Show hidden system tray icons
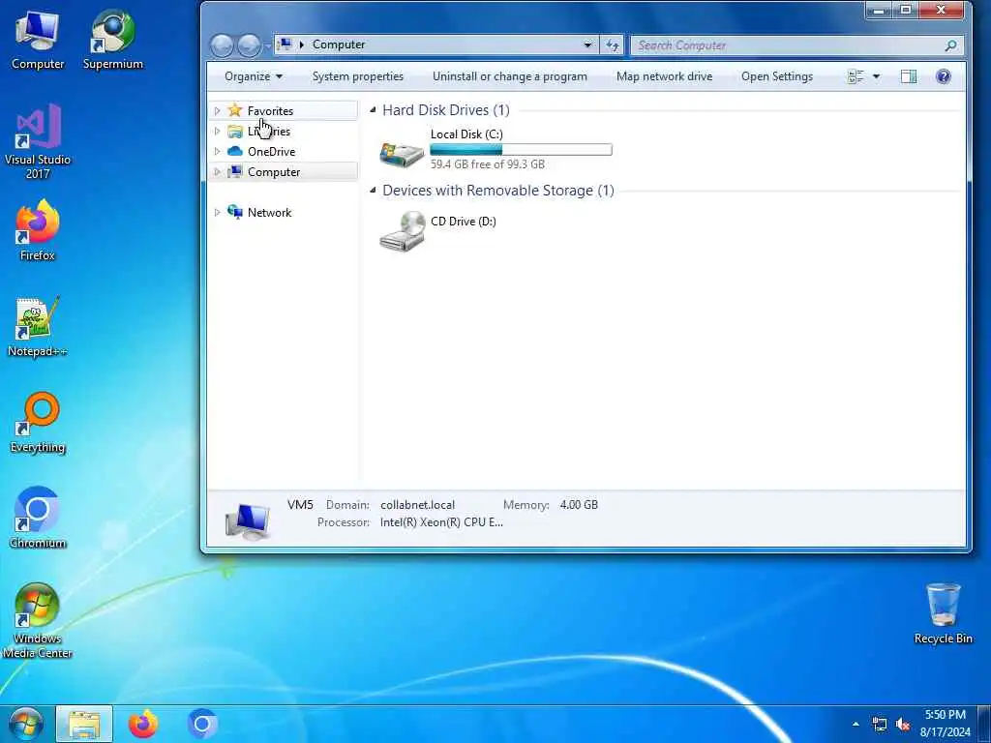 856,724
